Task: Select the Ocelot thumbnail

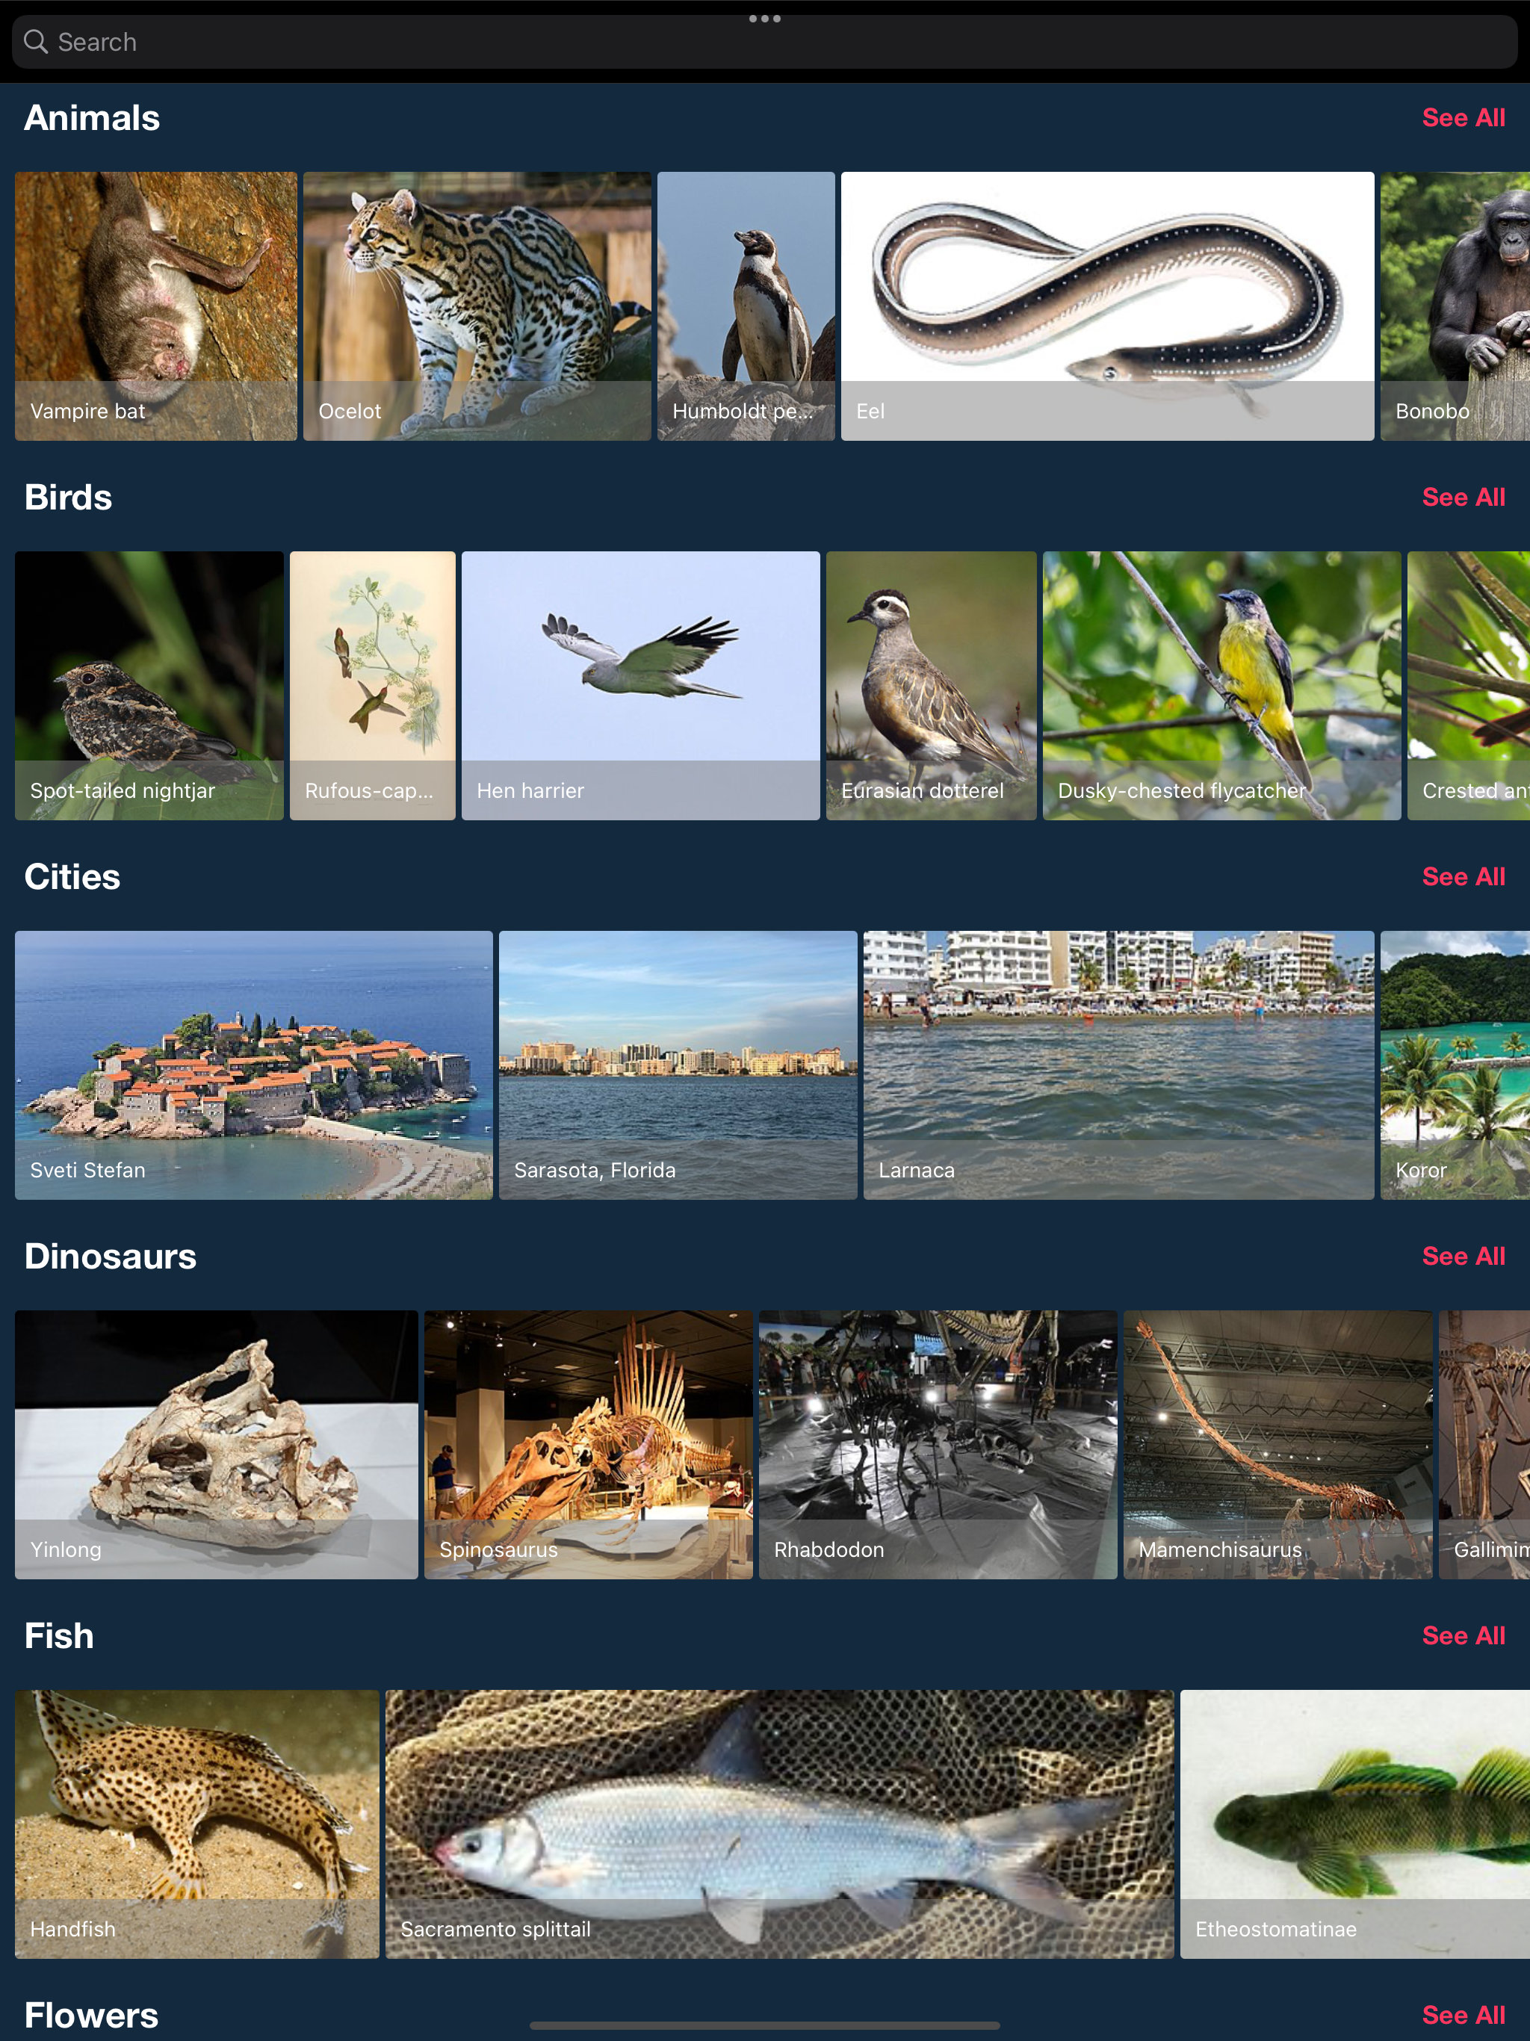Action: (477, 306)
